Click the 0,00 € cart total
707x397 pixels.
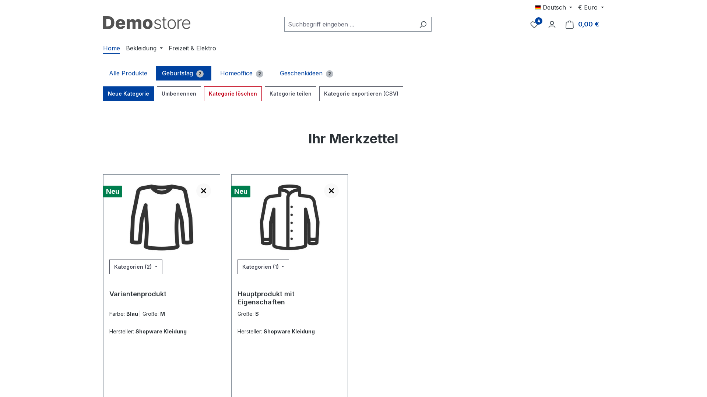[588, 24]
